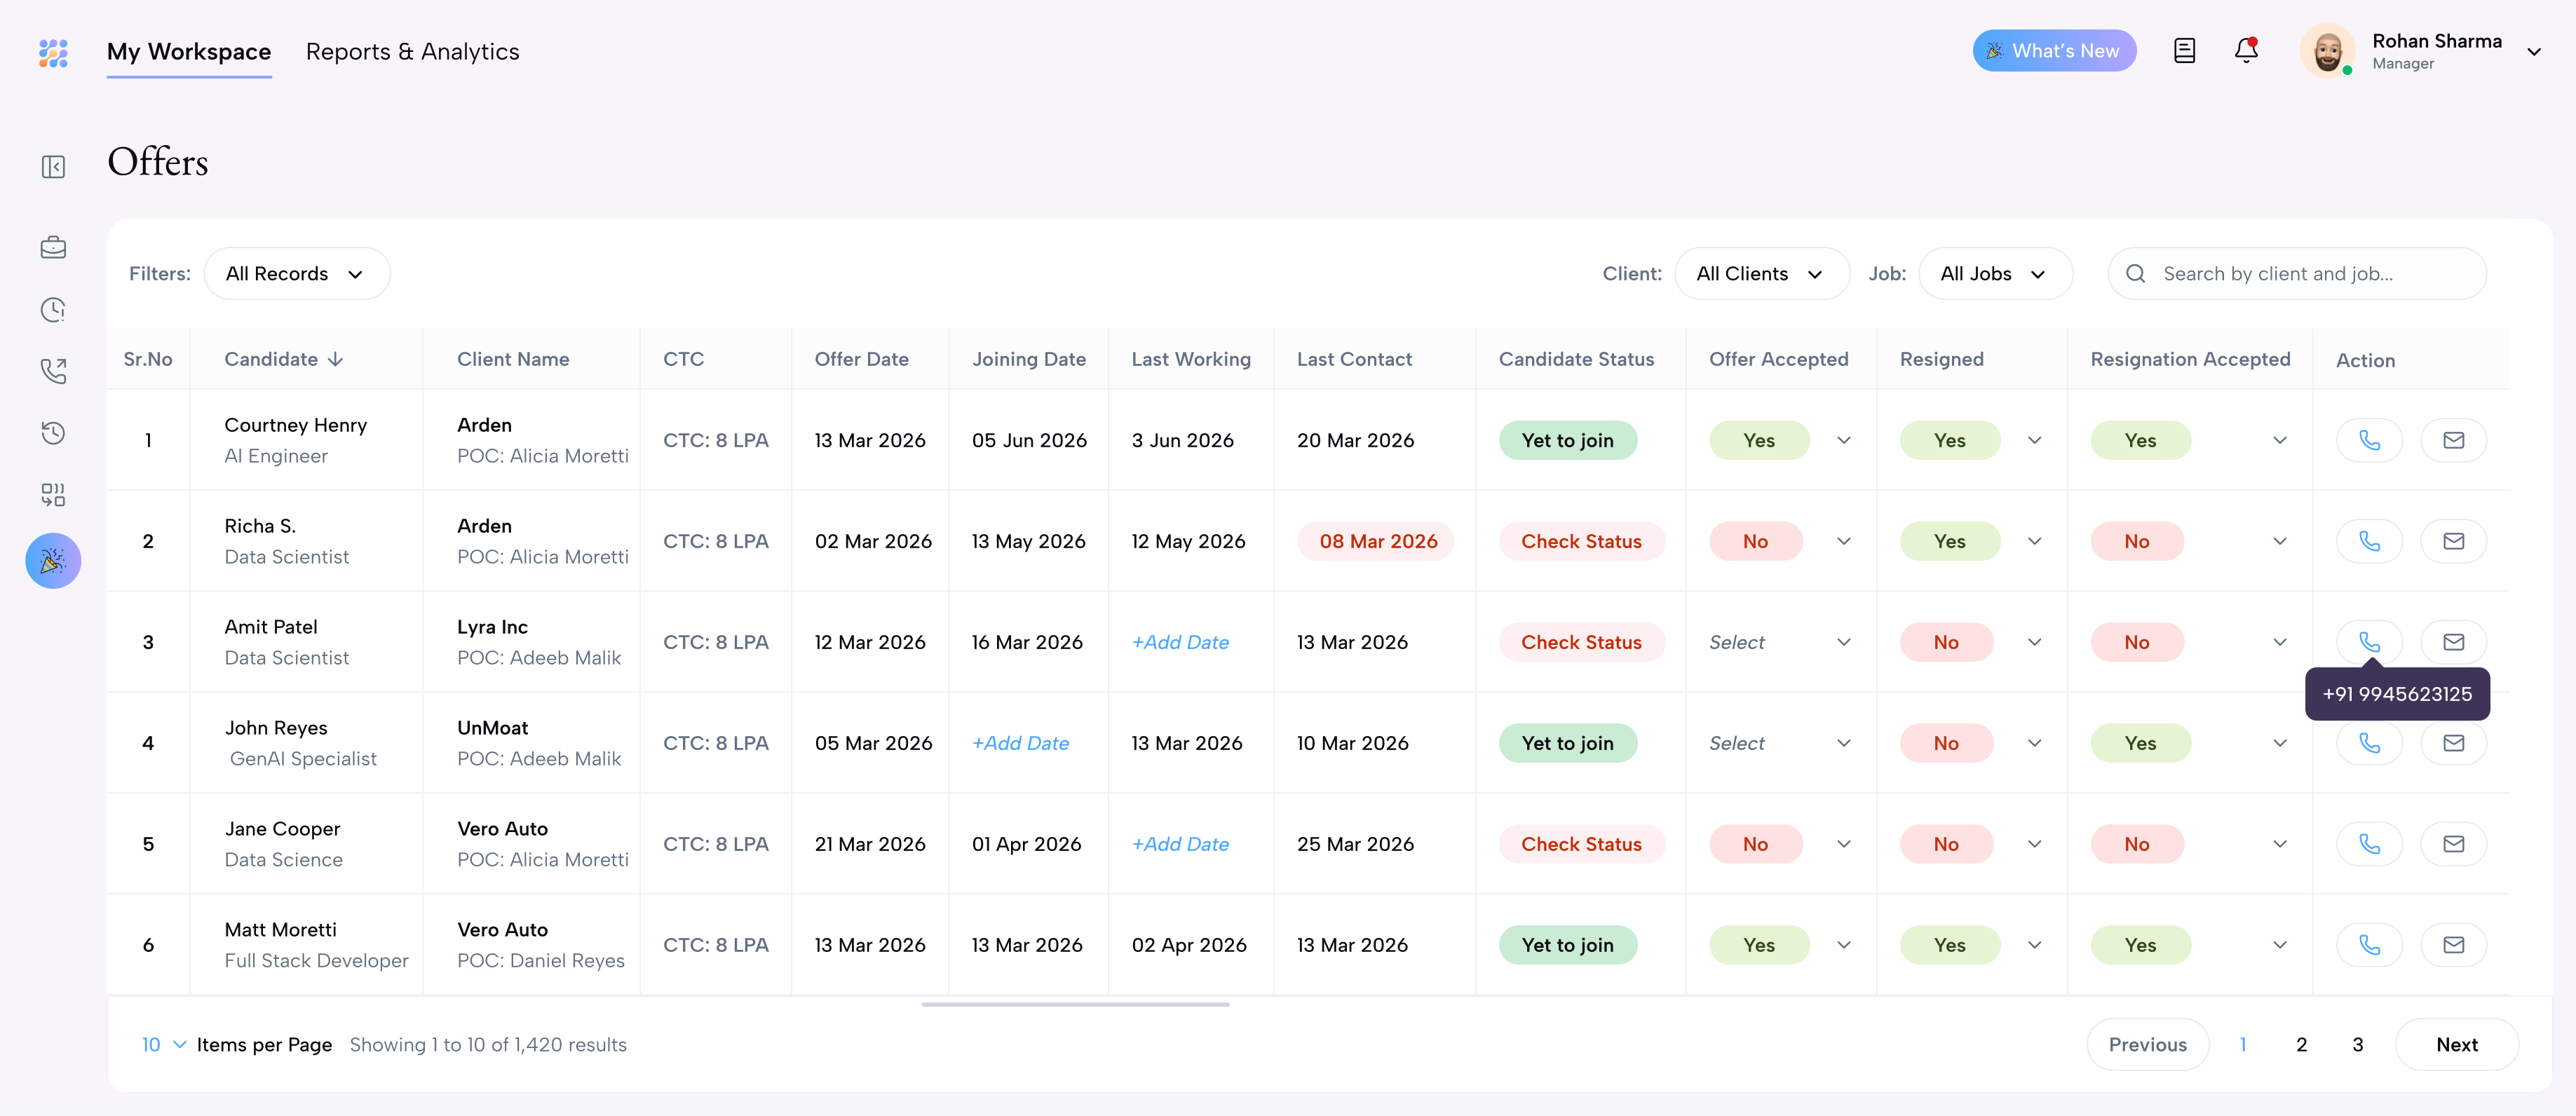Click the Next page button
Image resolution: width=2576 pixels, height=1116 pixels.
tap(2456, 1045)
